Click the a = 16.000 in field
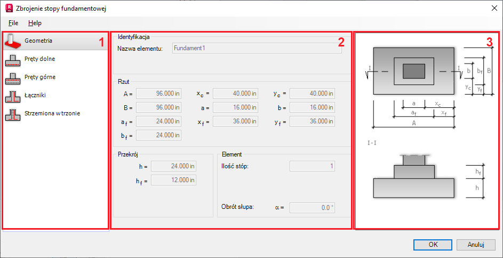503x258 pixels. (235, 108)
